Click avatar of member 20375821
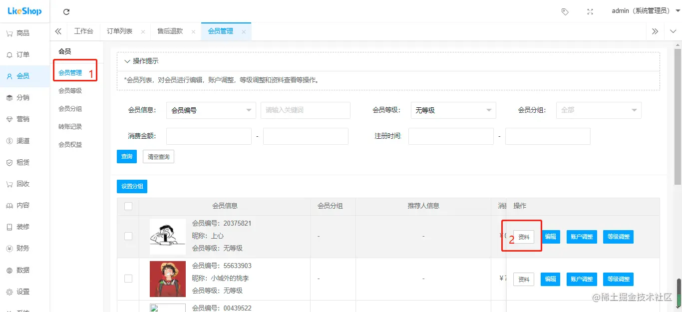The width and height of the screenshot is (682, 312). pos(168,237)
